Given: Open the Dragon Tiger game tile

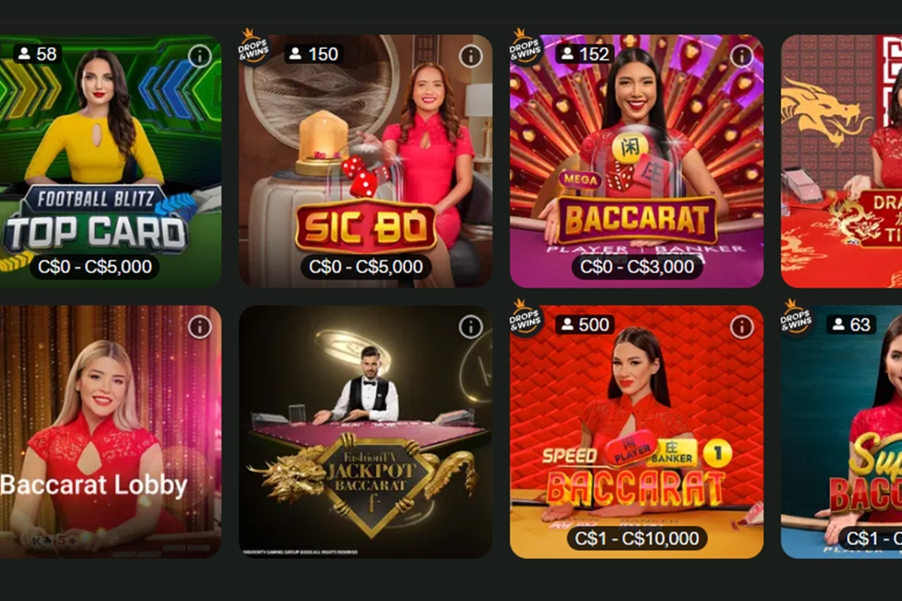Looking at the screenshot, I should pos(842,162).
